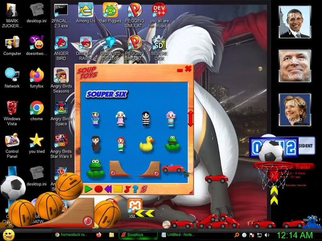Open the Angry Birds Seasons icon

coord(61,80)
